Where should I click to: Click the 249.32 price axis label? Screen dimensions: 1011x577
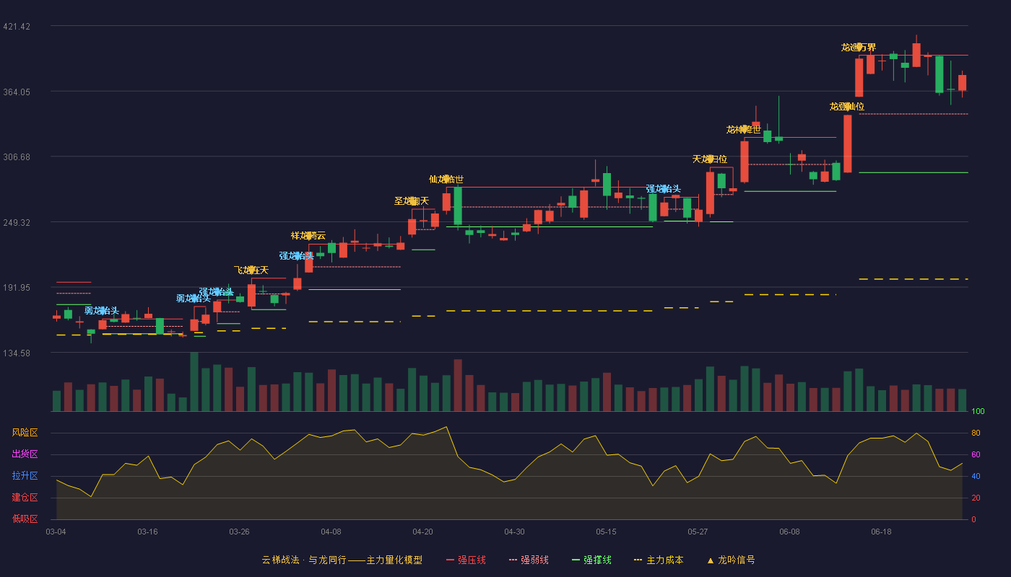pyautogui.click(x=17, y=223)
